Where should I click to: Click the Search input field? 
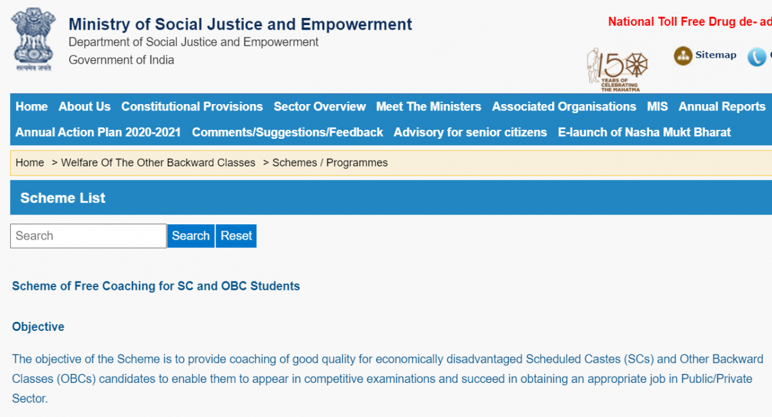click(x=88, y=236)
